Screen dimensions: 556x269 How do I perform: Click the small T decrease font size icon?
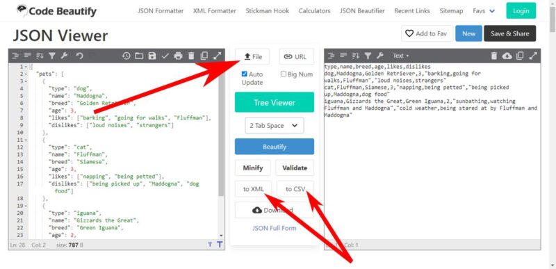210,245
